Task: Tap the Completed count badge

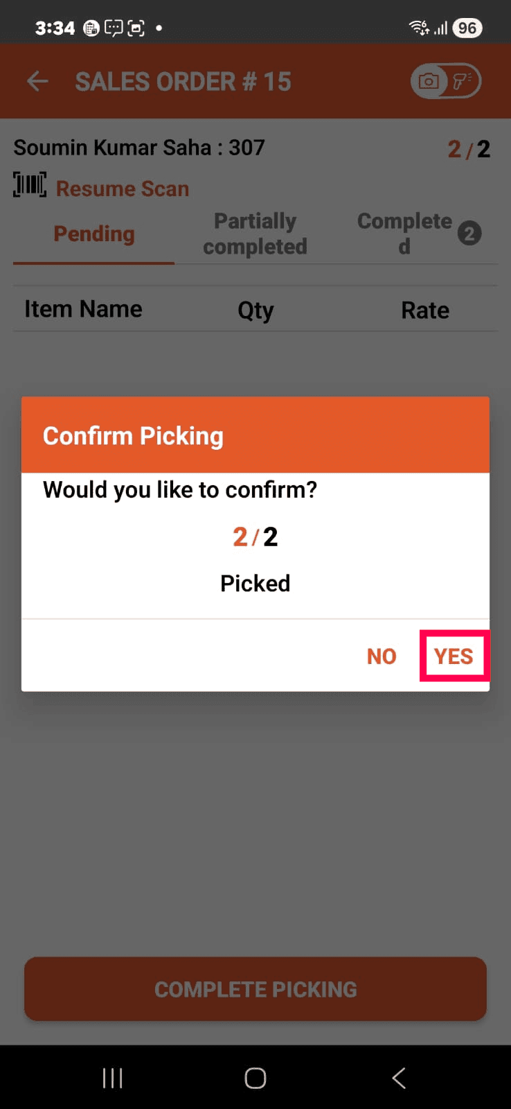Action: (469, 234)
